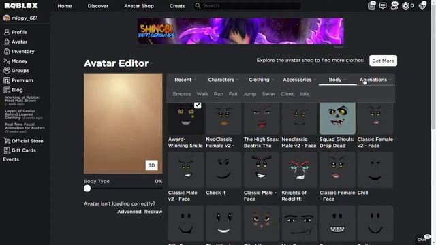Open the Profile sidebar icon
The width and height of the screenshot is (436, 245).
pyautogui.click(x=7, y=32)
